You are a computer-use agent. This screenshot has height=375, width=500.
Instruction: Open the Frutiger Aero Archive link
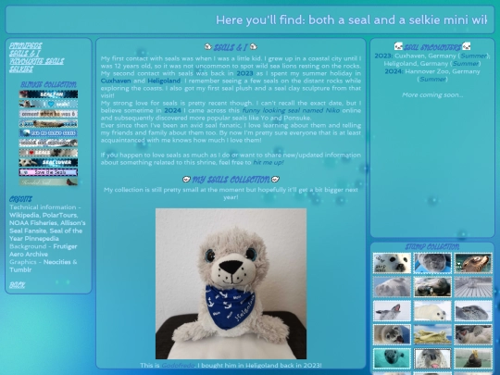[43, 250]
